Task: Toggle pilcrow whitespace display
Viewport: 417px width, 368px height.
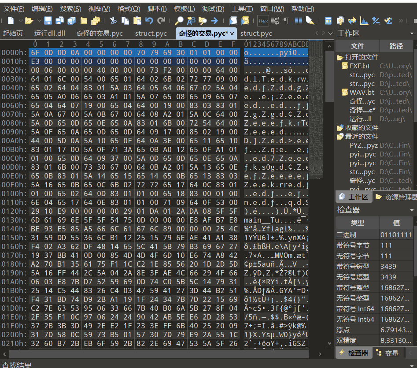Action: coord(286,20)
